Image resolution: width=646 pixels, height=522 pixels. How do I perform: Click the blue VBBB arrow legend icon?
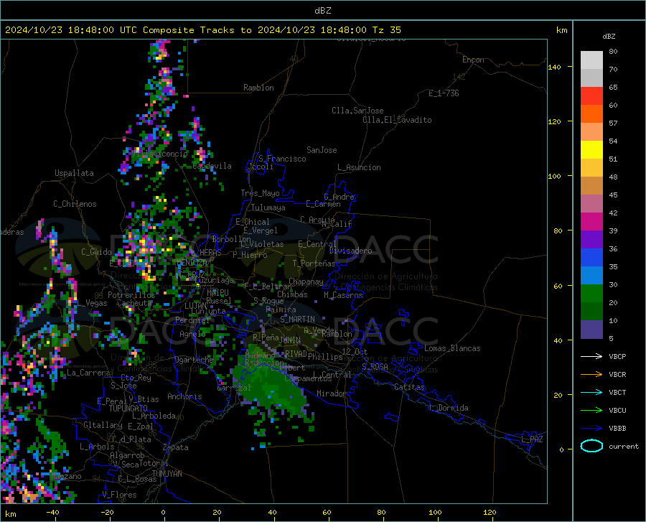tap(591, 429)
